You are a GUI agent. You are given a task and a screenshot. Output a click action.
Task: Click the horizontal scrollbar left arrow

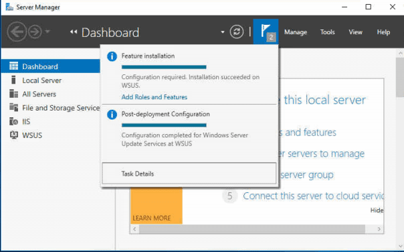(x=134, y=229)
